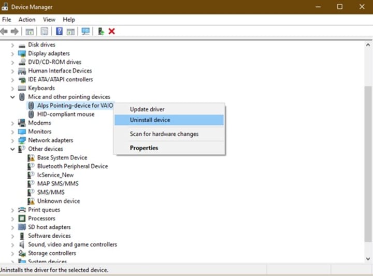Viewport: 373px width, 276px height.
Task: Click the Modems category icon
Action: [22, 123]
